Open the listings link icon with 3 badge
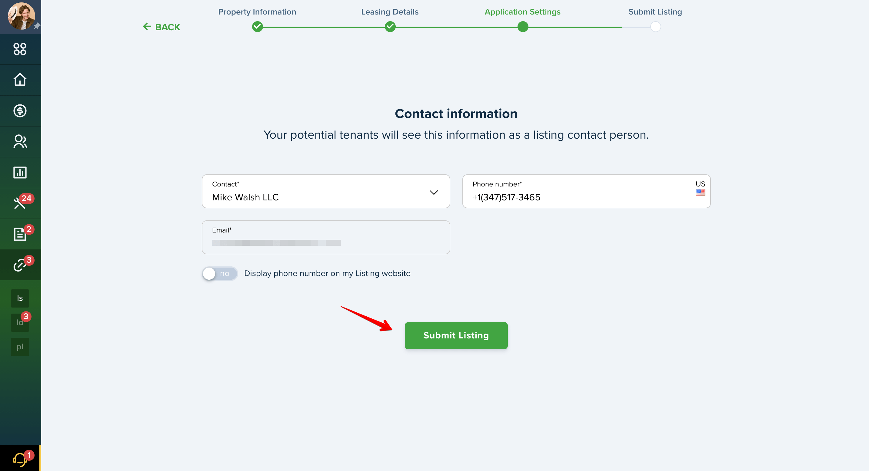 [21, 265]
